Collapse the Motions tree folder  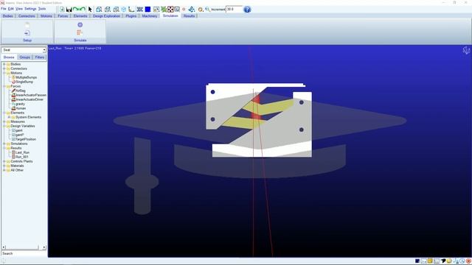4,73
